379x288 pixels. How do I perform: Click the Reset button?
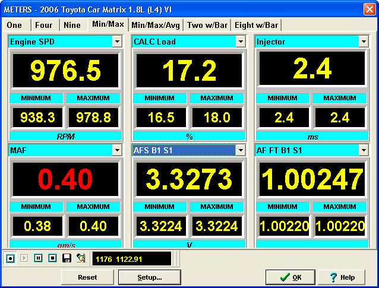(87, 277)
